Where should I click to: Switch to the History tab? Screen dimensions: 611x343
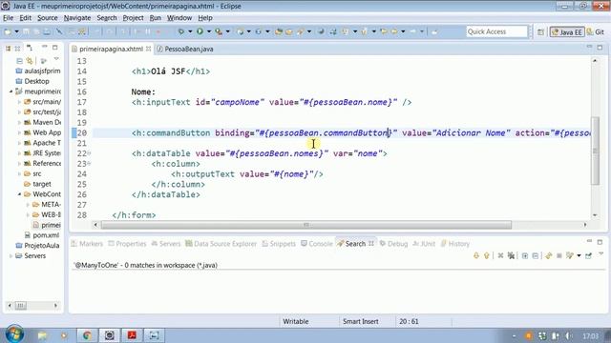455,244
